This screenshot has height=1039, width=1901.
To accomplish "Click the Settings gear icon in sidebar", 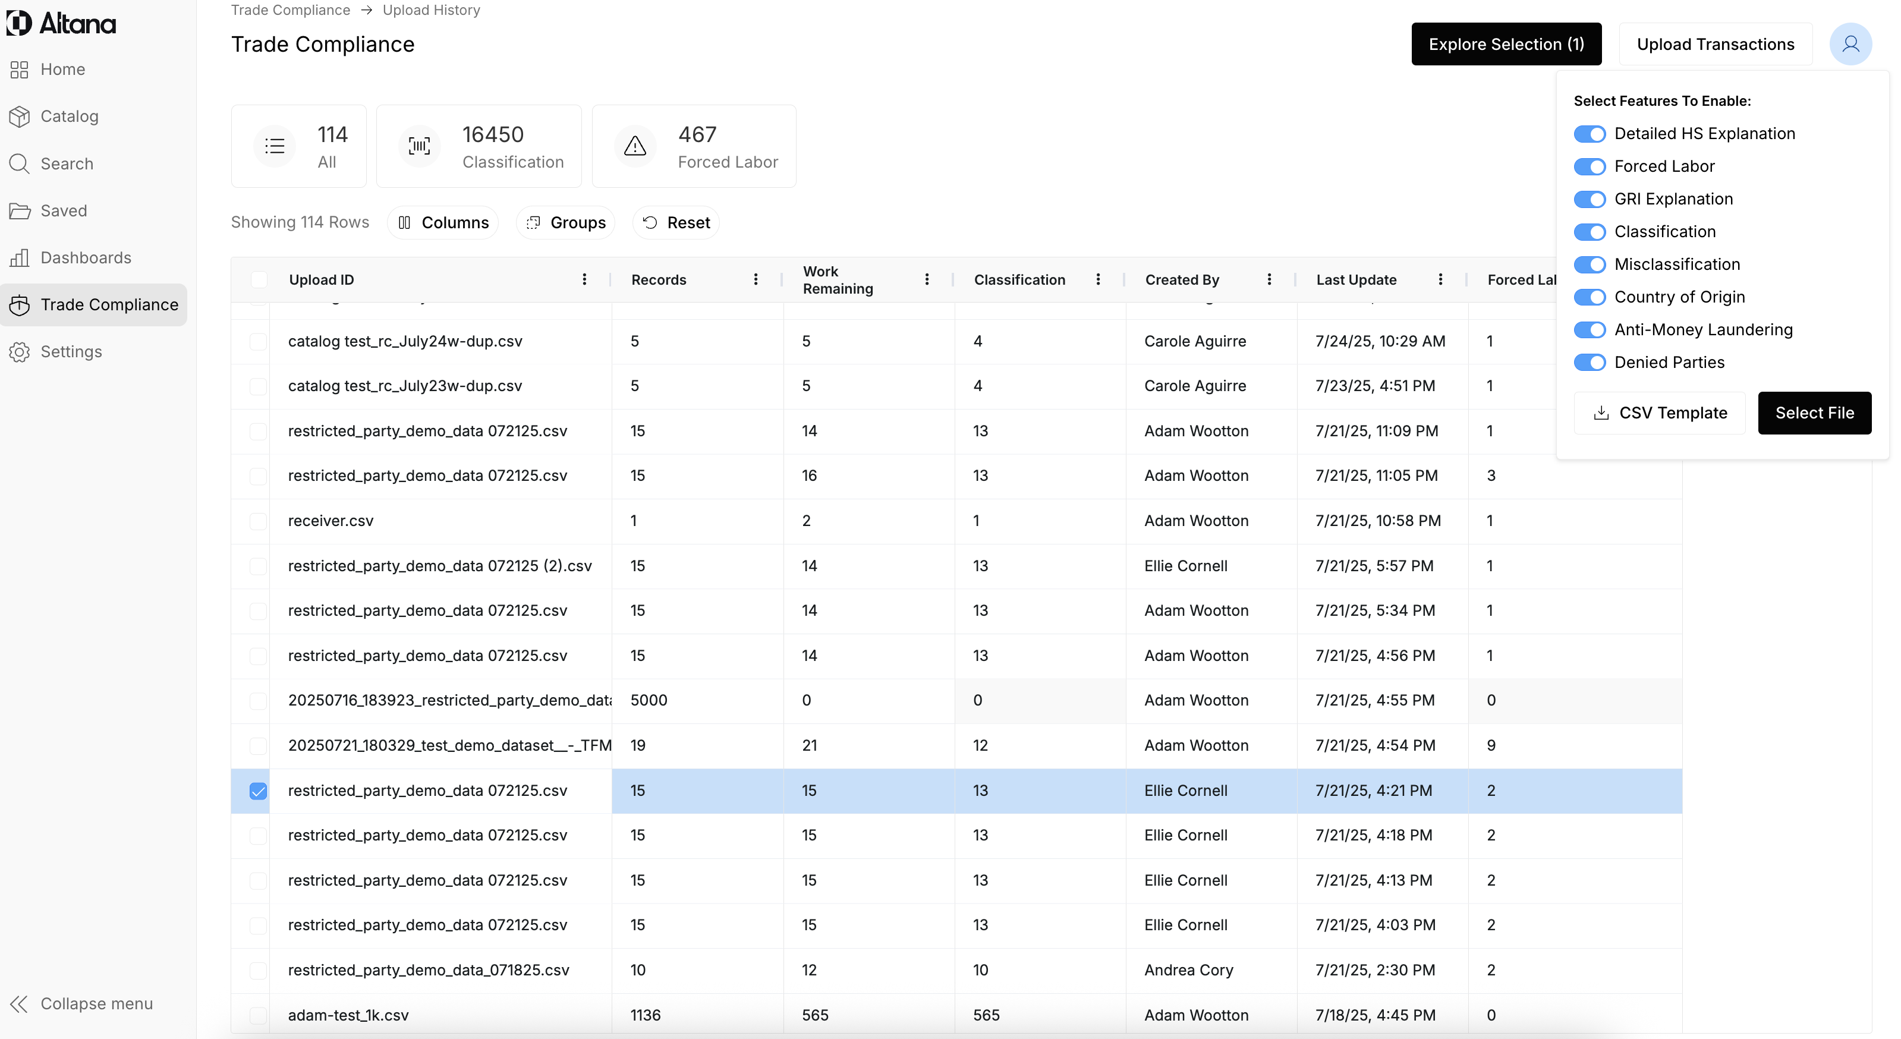I will click(20, 352).
